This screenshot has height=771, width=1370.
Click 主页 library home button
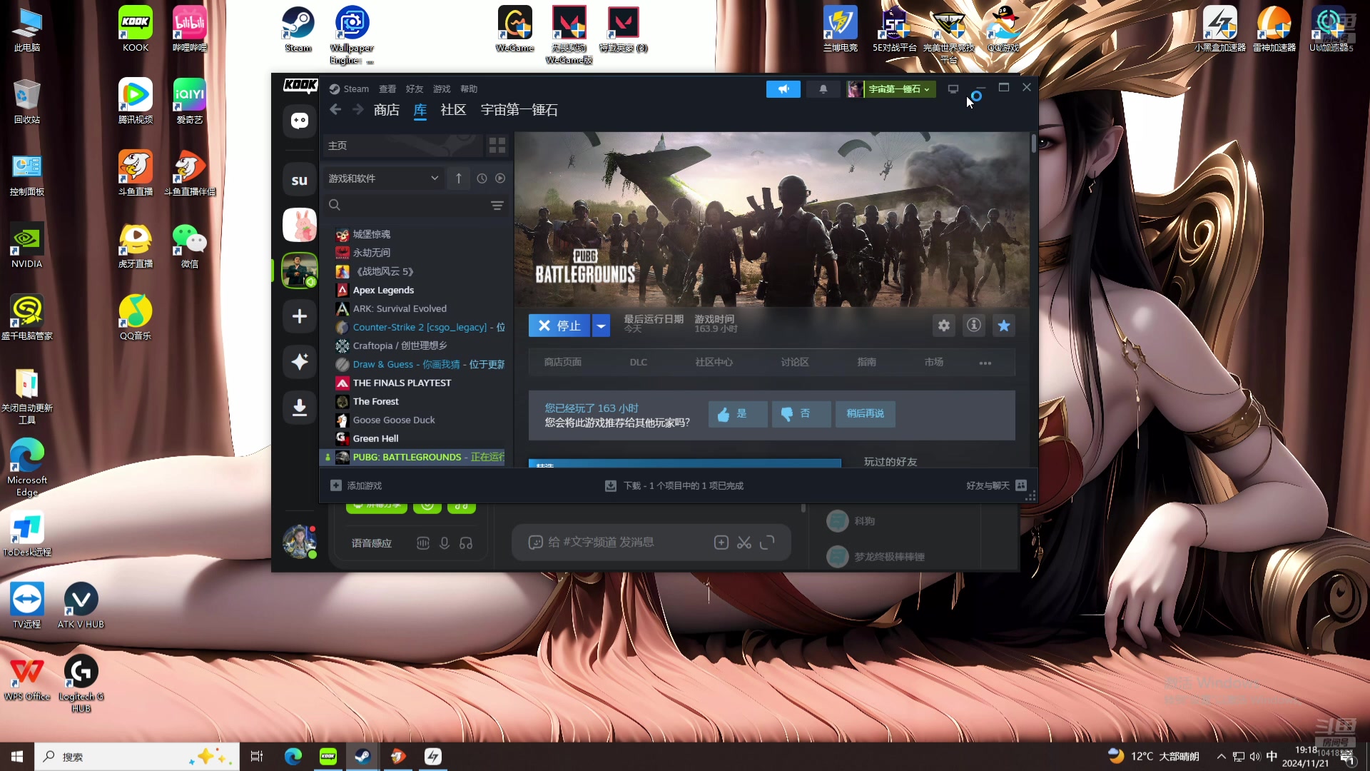tap(403, 146)
